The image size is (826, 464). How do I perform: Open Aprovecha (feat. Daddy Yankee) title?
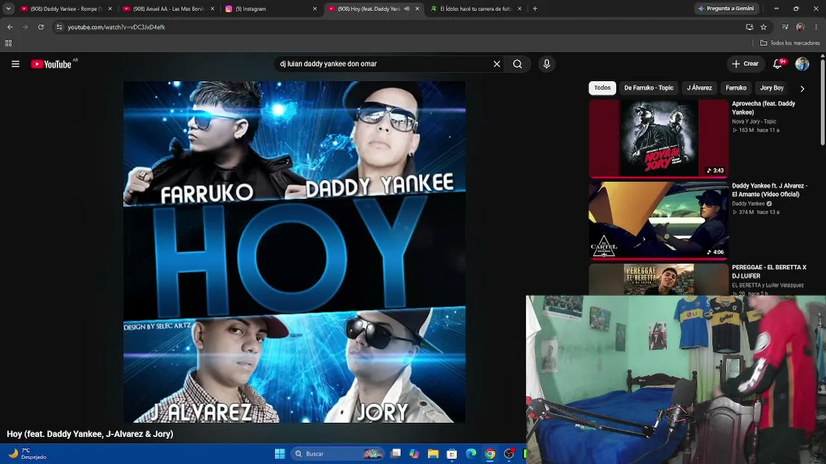pos(763,108)
